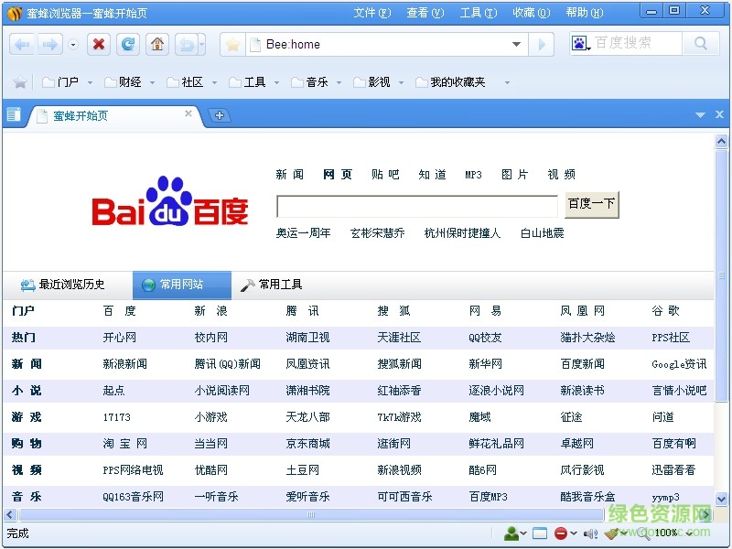
Task: Click the Baidu search magnifier icon
Action: [699, 43]
